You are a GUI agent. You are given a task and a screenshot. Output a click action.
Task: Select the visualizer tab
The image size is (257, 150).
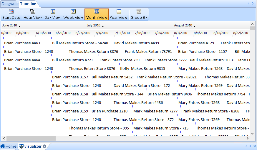click(x=33, y=146)
